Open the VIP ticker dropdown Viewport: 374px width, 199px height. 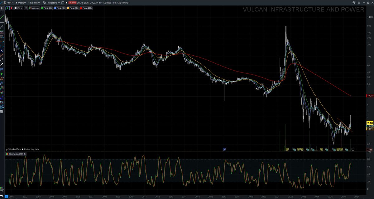pos(10,3)
